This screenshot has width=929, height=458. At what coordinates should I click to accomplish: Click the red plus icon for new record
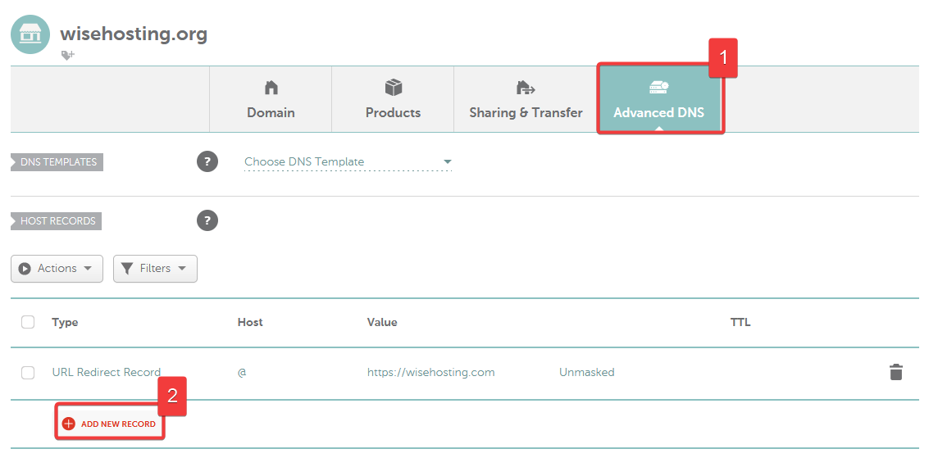[69, 424]
